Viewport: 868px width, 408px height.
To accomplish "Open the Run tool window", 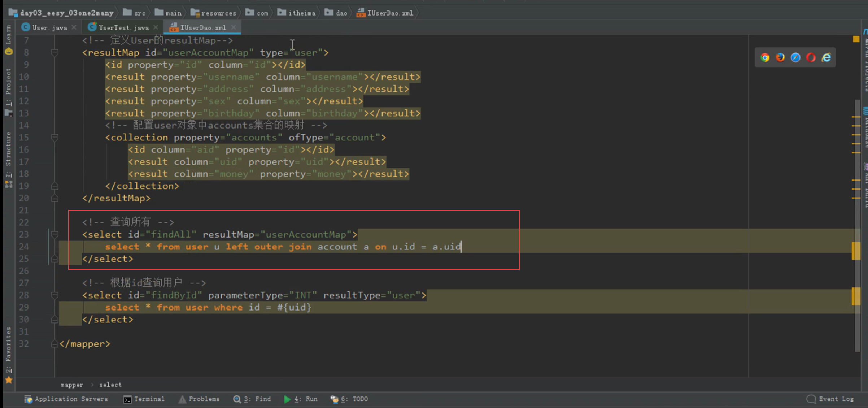I will coord(301,399).
